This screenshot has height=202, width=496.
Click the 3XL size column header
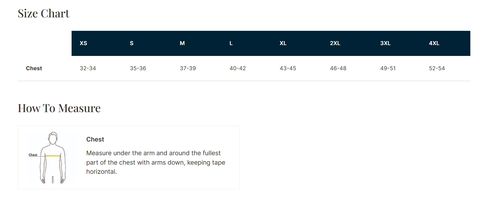[385, 43]
